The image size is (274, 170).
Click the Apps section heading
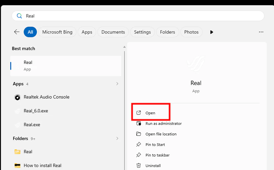pos(18,84)
